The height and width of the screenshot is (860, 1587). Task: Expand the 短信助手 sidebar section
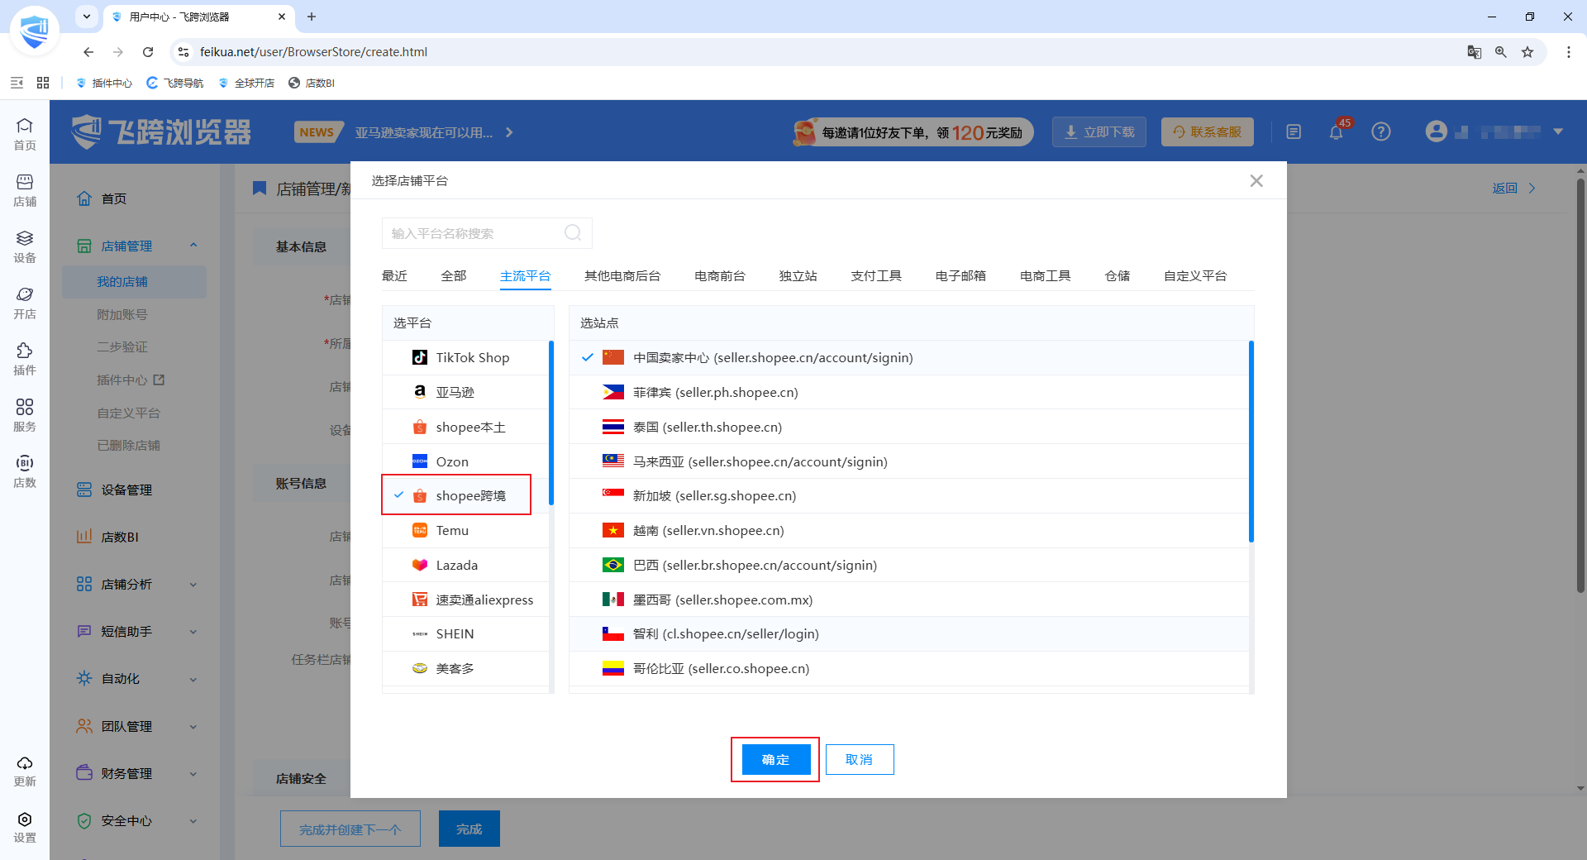[193, 632]
